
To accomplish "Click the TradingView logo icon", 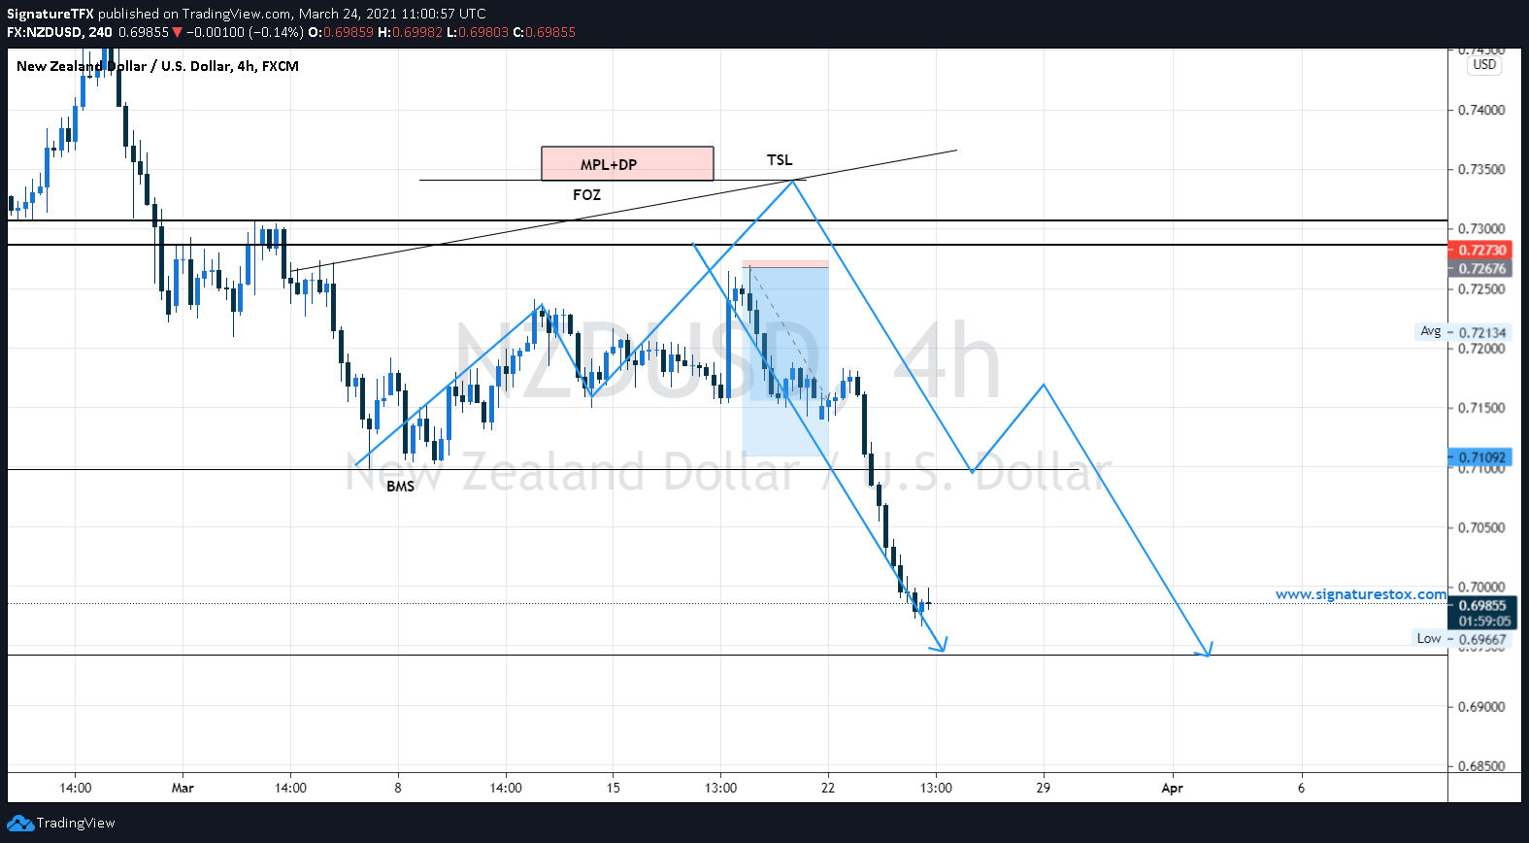I will tap(20, 823).
